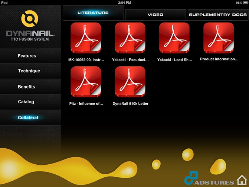
Task: Open the Yakacki - Load Sh... PDF icon
Action: point(174,38)
